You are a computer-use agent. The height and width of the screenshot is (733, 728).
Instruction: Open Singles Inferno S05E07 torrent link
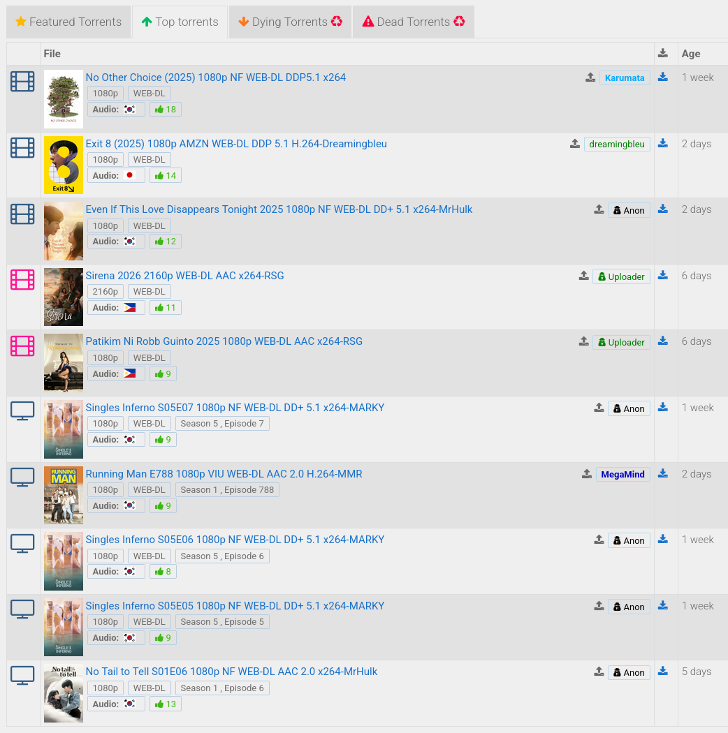pyautogui.click(x=235, y=408)
